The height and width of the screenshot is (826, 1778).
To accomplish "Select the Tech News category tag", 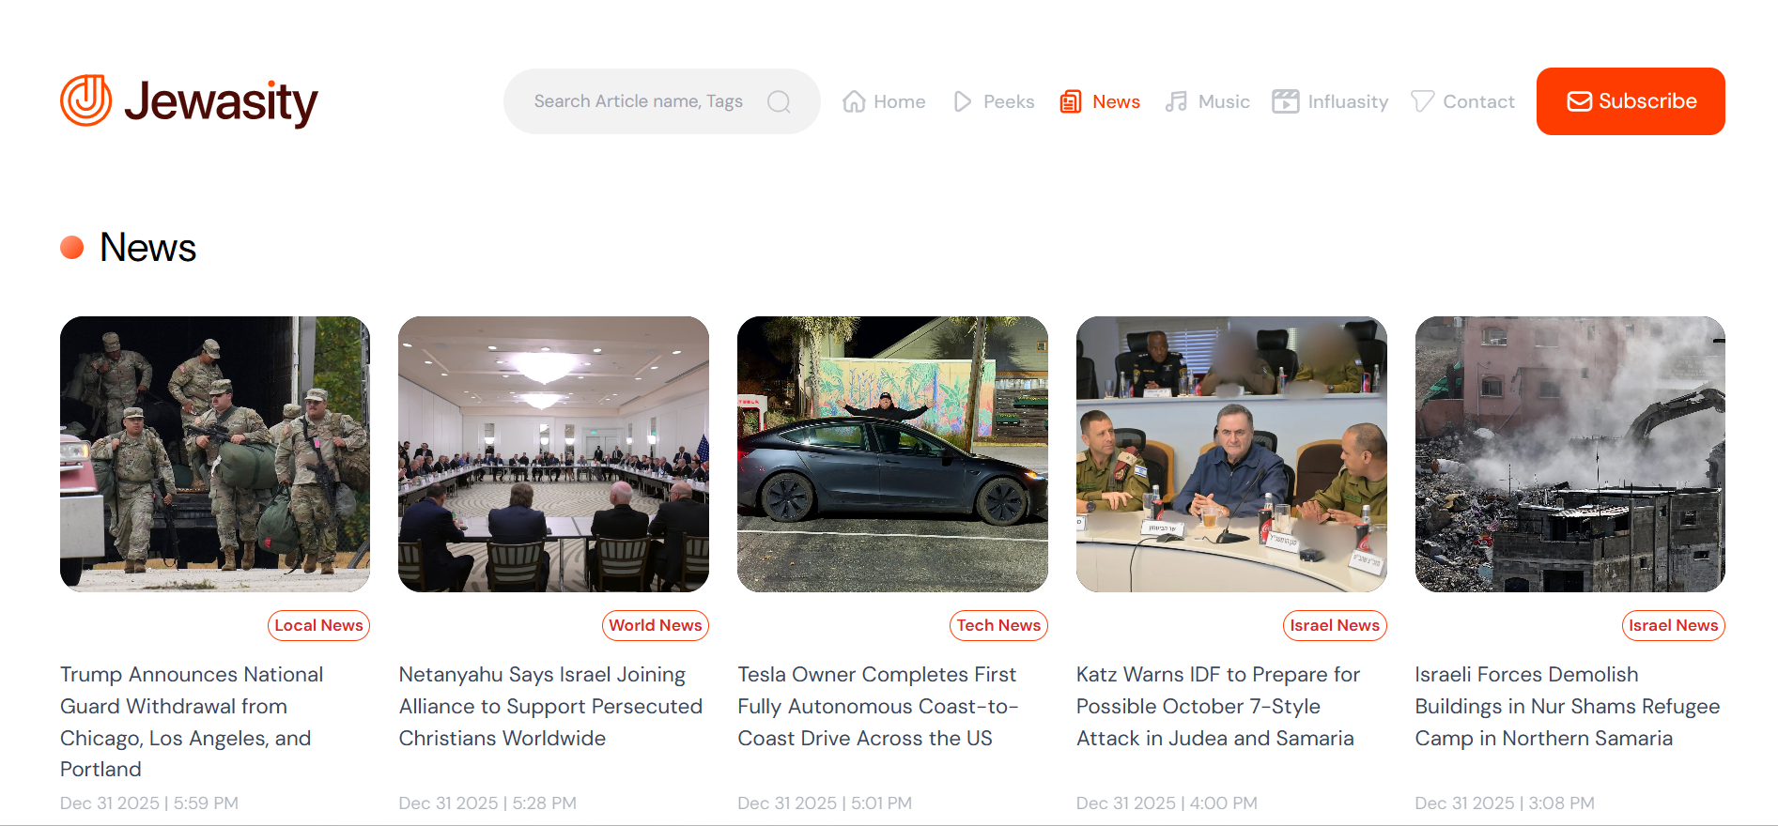I will point(997,625).
